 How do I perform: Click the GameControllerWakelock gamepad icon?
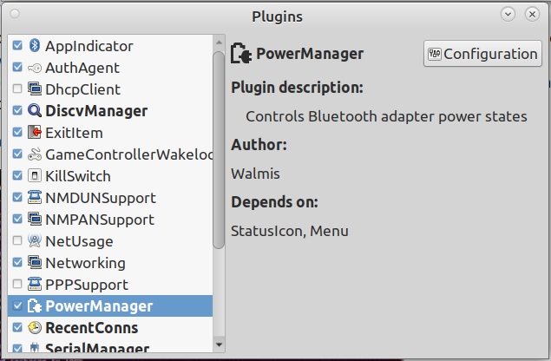[35, 154]
